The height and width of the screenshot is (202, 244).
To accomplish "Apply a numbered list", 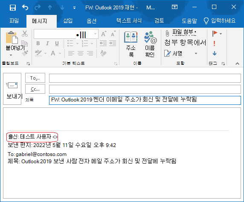I will [x=85, y=43].
